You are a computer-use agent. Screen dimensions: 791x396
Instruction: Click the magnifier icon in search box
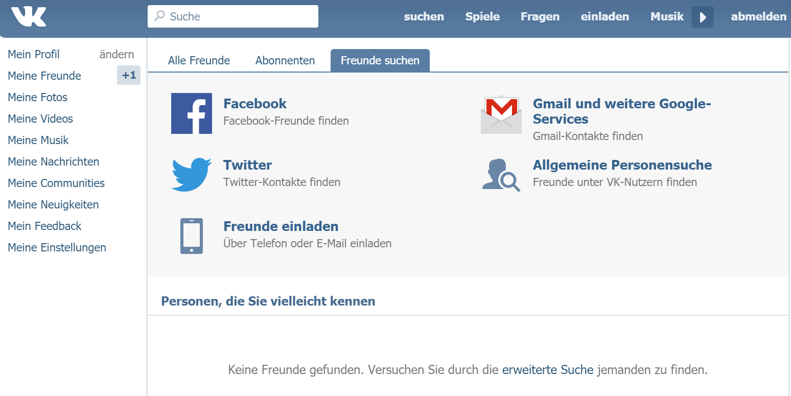click(x=160, y=16)
